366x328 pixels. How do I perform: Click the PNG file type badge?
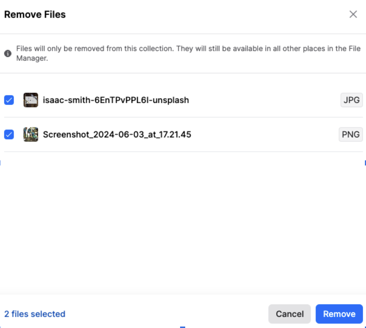[351, 134]
